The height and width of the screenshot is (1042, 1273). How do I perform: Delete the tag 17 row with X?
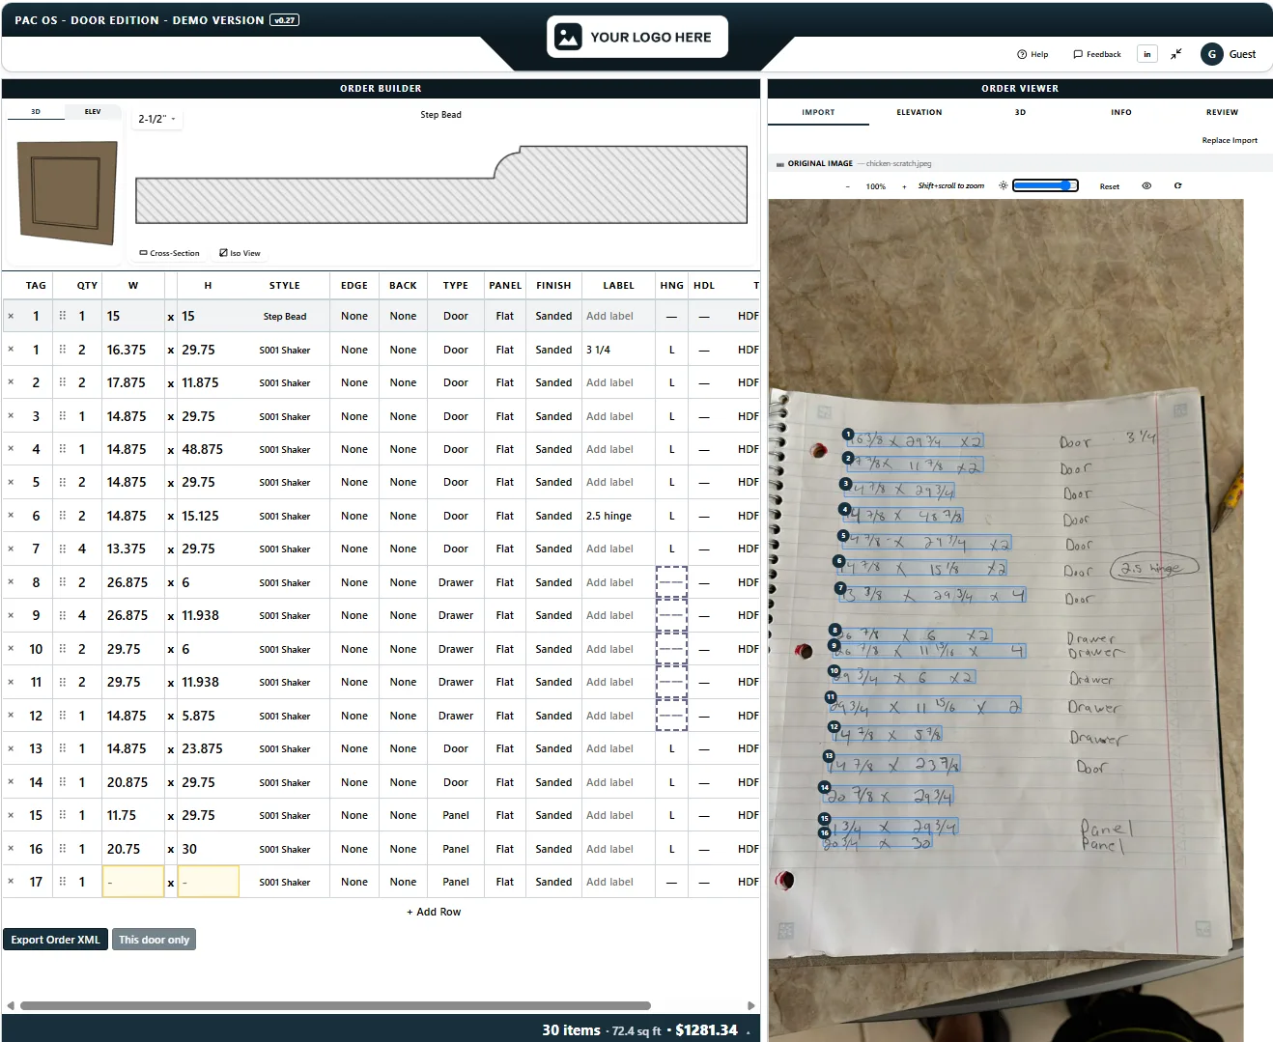click(11, 882)
